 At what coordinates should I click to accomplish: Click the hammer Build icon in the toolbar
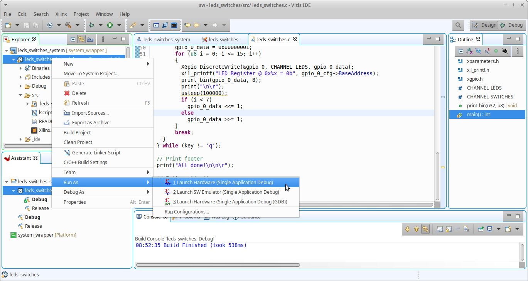[x=68, y=25]
